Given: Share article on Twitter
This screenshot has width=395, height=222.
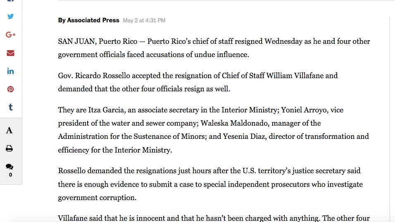Looking at the screenshot, I should [x=10, y=17].
